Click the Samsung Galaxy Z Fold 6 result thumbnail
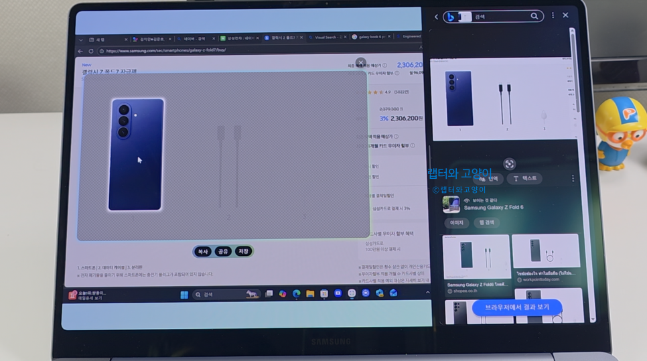 click(x=451, y=204)
